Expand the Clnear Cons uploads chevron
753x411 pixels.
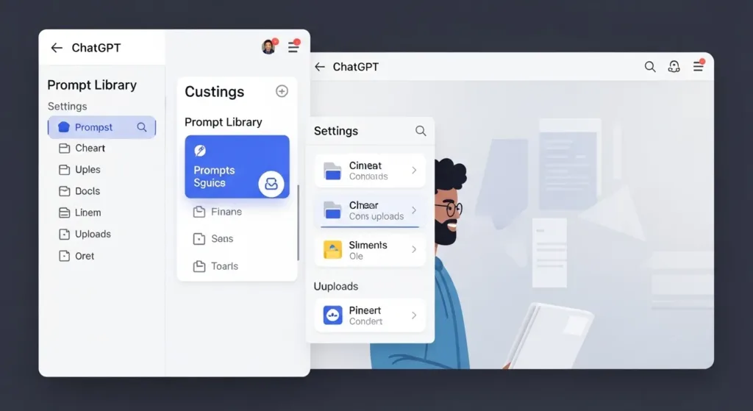tap(414, 210)
